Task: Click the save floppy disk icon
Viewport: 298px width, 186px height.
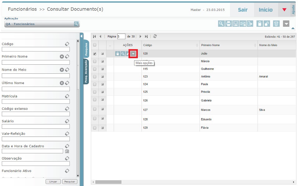Action: [236, 24]
